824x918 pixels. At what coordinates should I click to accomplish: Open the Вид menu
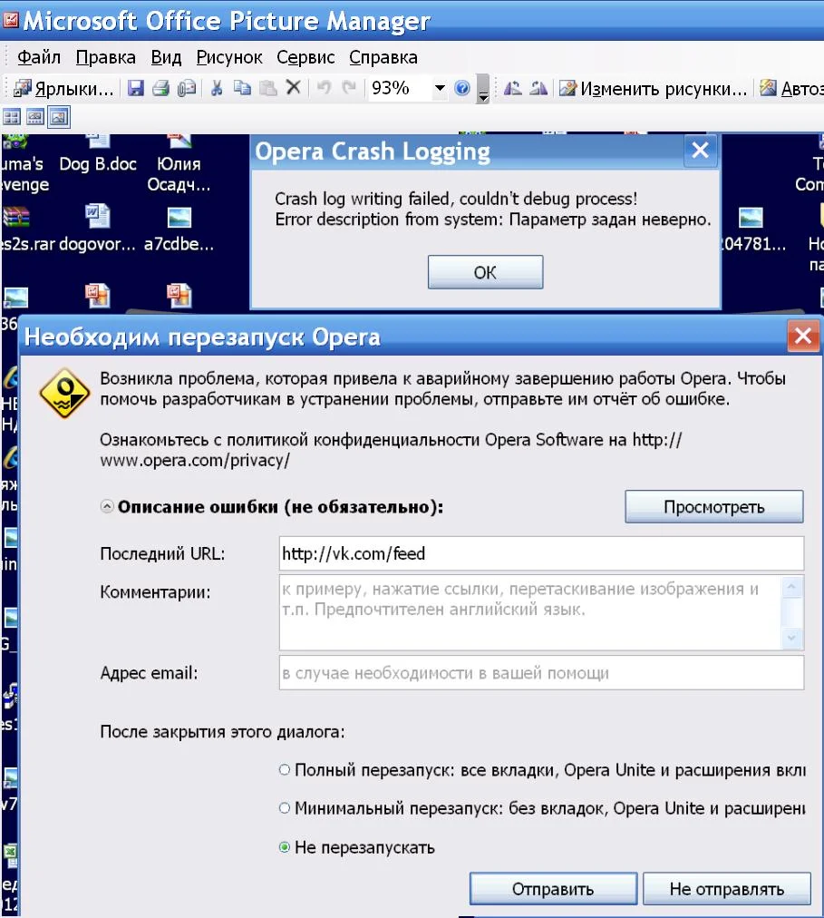pyautogui.click(x=166, y=57)
